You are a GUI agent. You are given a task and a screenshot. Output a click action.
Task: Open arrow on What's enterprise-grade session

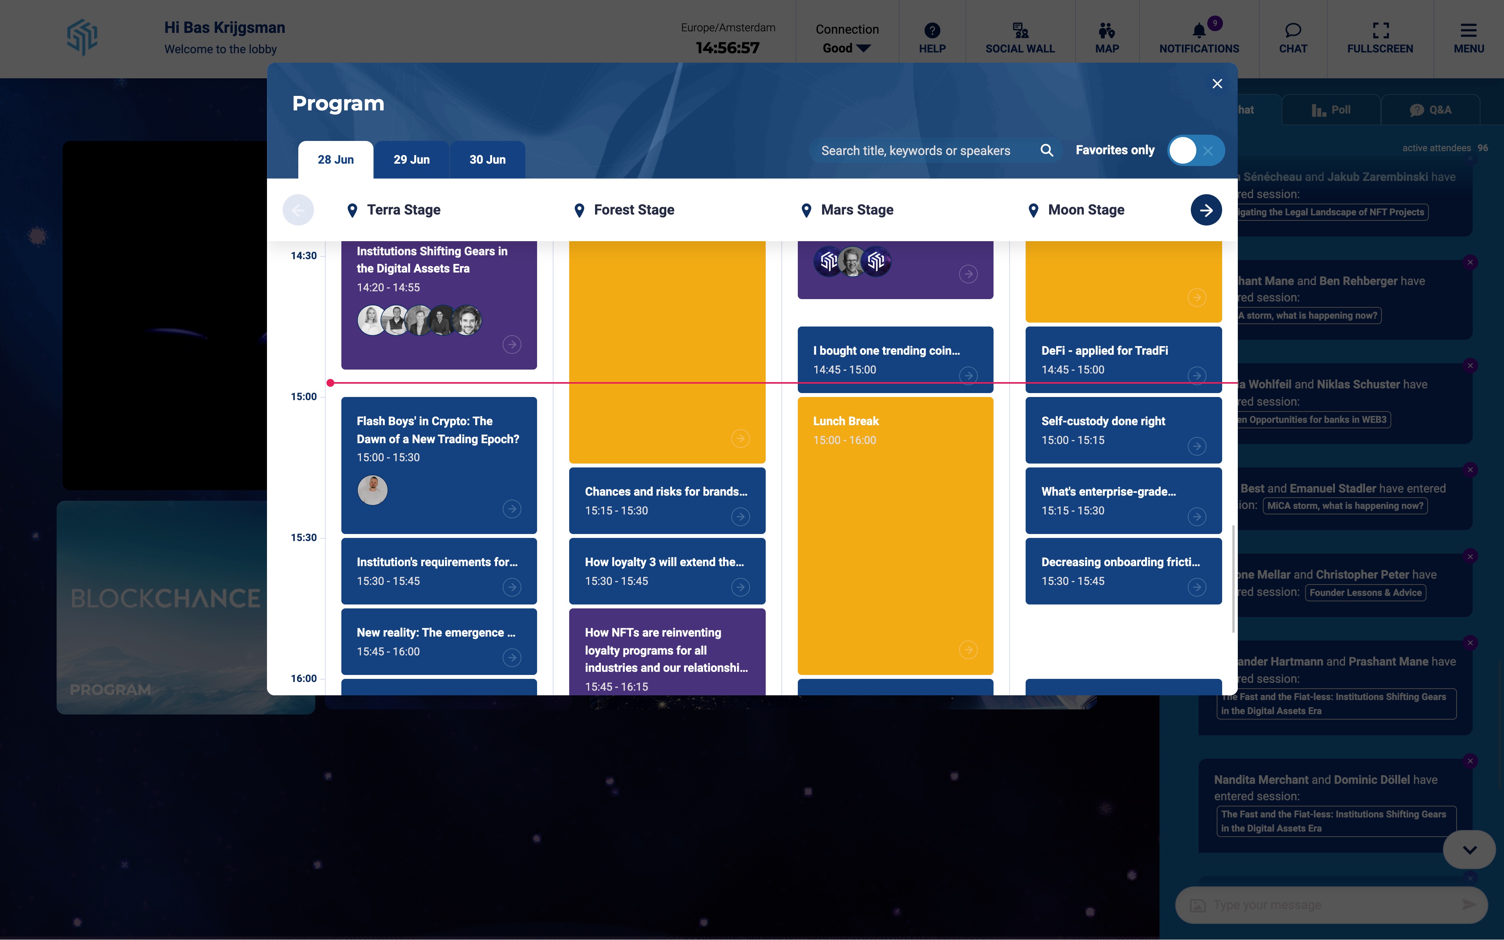[x=1196, y=517]
